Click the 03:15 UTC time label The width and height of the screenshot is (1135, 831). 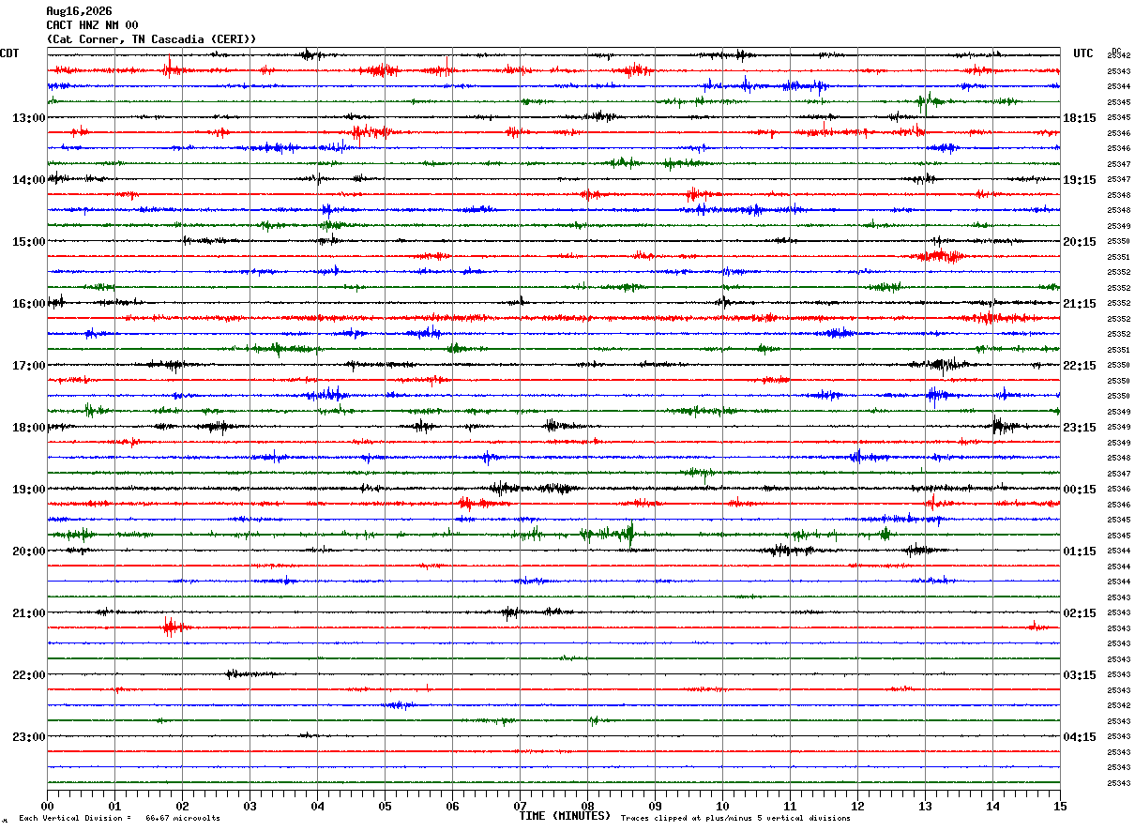click(x=1080, y=675)
